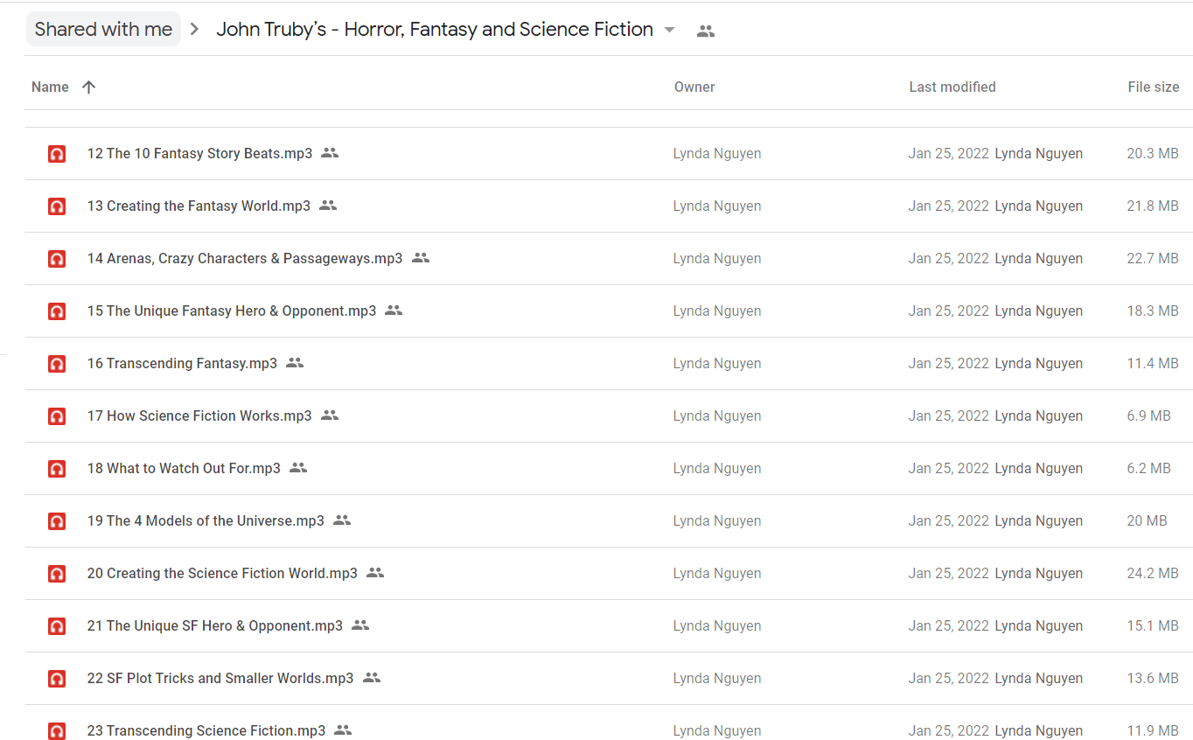Click the Owner column header
The image size is (1193, 740).
click(694, 87)
